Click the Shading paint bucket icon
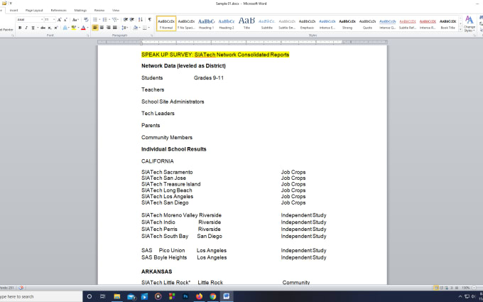 (x=135, y=28)
